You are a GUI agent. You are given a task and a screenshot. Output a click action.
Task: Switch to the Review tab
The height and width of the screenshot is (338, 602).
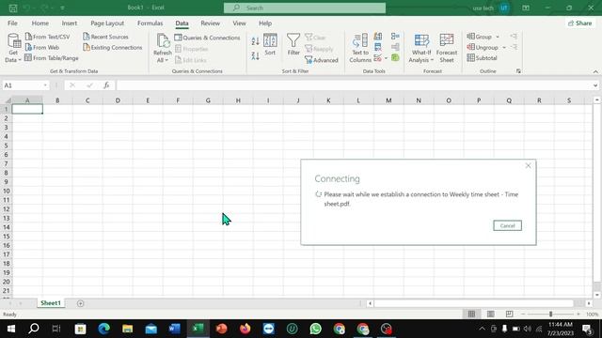pos(211,23)
